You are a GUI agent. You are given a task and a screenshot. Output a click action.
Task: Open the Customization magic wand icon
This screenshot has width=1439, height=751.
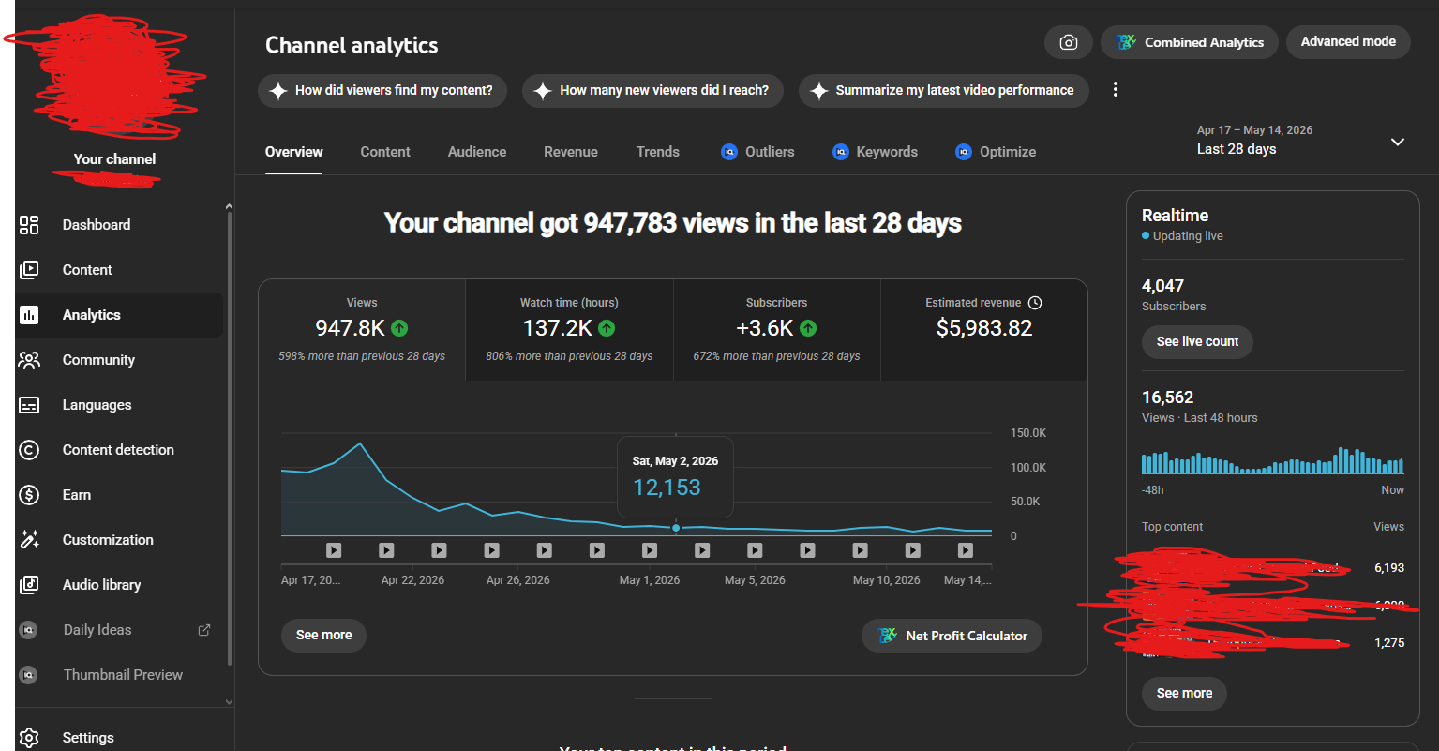[x=29, y=540]
